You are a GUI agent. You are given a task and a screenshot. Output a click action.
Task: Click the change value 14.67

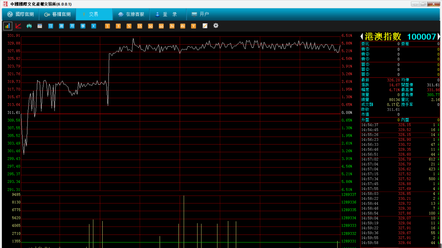(x=395, y=85)
